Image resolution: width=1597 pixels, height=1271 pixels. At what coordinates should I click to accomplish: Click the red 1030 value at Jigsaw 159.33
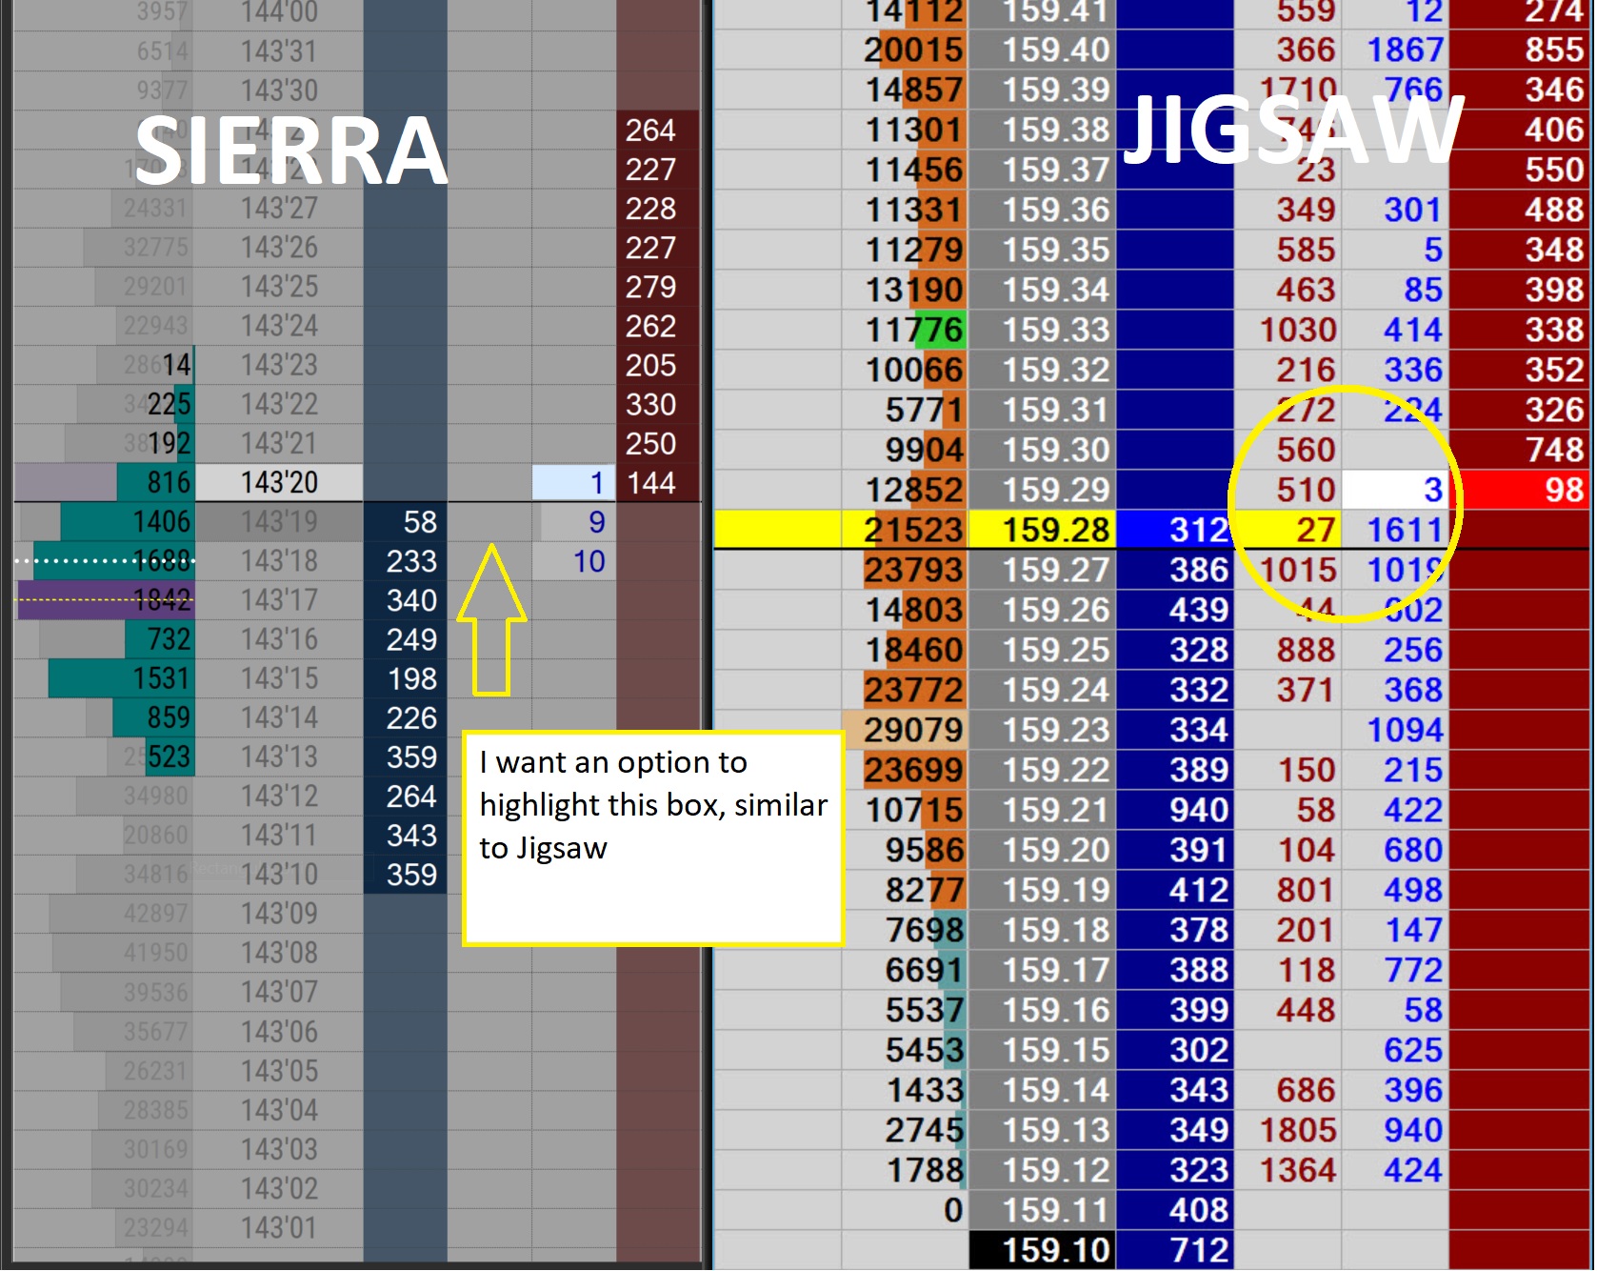(1288, 330)
